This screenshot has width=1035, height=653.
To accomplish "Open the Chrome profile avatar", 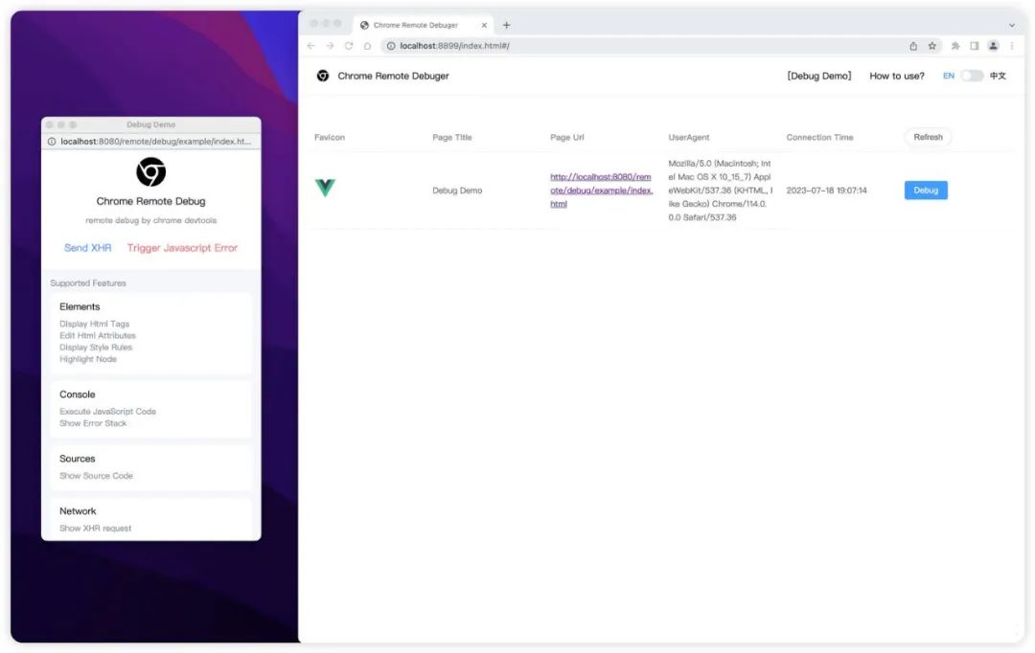I will [993, 46].
